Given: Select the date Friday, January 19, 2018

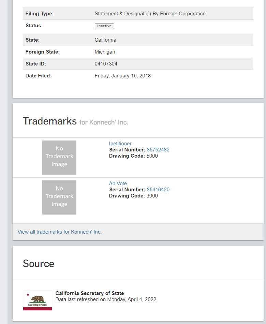Looking at the screenshot, I should pos(122,76).
